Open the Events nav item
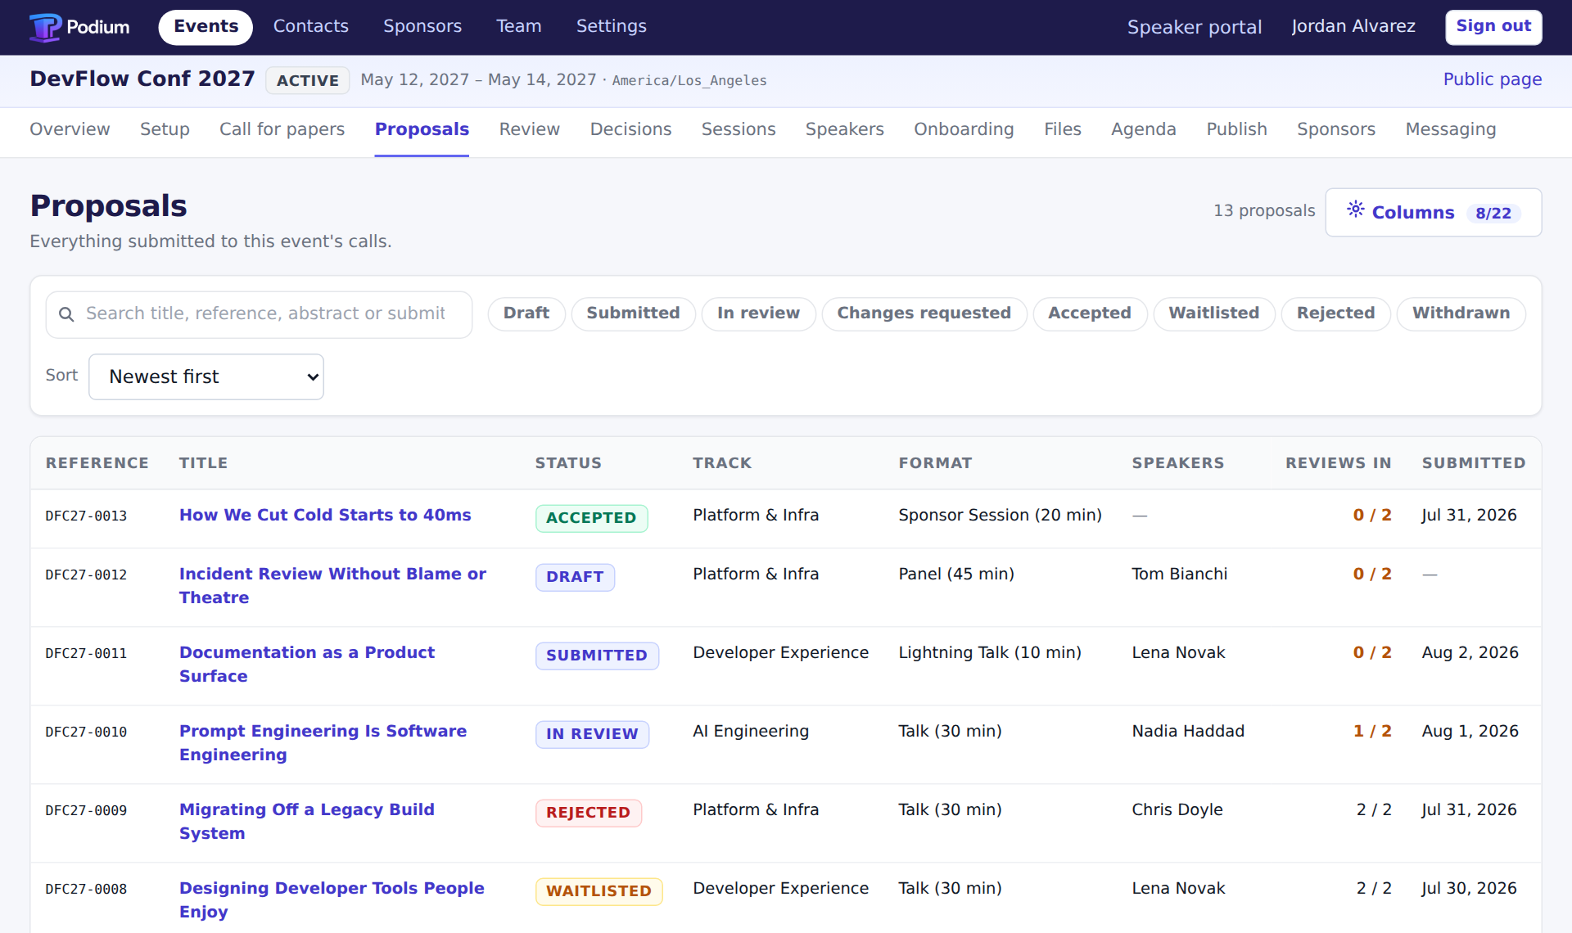The image size is (1572, 933). coord(206,27)
